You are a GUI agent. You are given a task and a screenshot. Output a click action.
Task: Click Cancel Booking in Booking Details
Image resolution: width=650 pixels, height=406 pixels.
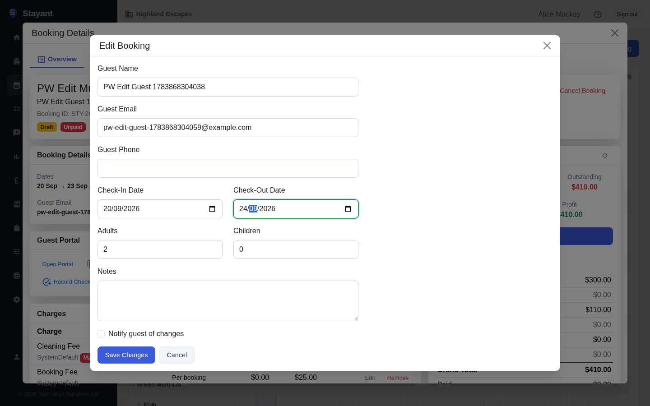[x=582, y=91]
